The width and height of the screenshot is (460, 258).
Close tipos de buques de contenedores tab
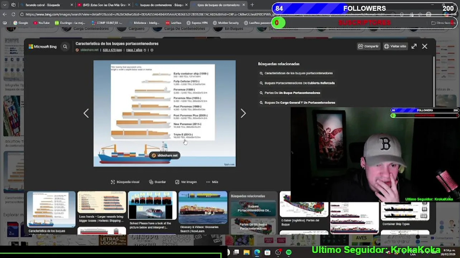coord(244,5)
